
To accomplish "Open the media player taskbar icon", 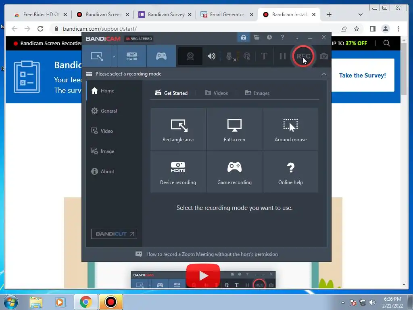I will [60, 302].
